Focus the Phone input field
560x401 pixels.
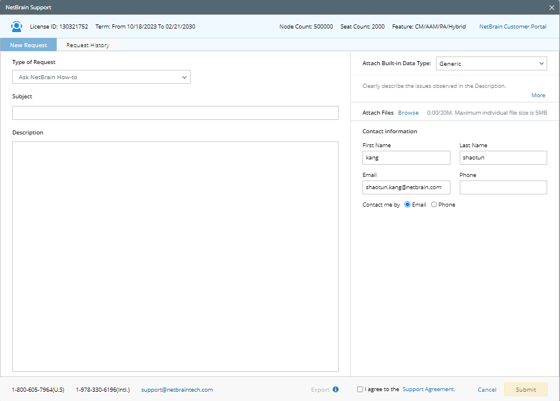click(x=503, y=187)
